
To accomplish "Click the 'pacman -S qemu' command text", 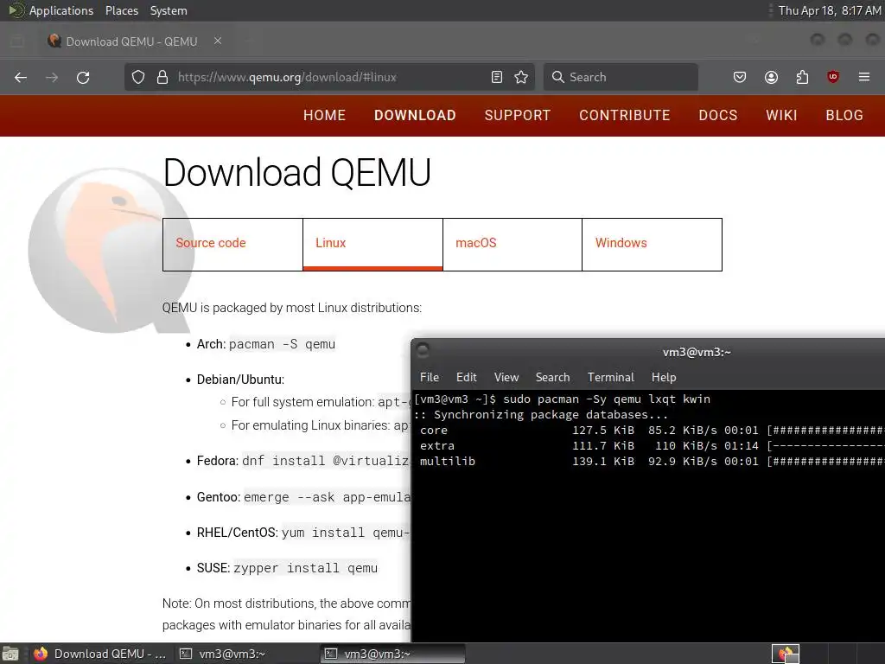I will (x=283, y=344).
